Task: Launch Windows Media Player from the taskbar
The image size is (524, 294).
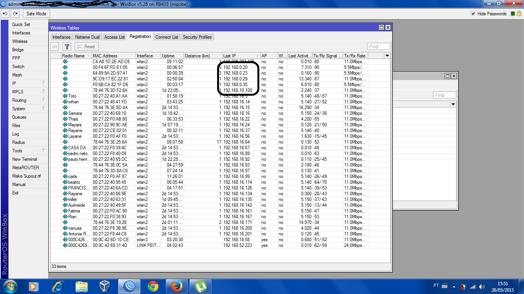Action: (33, 286)
